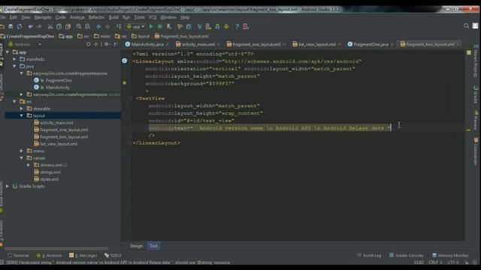Click the Copy icon in toolbar
Viewport: 481px width, 270px height.
click(x=59, y=27)
